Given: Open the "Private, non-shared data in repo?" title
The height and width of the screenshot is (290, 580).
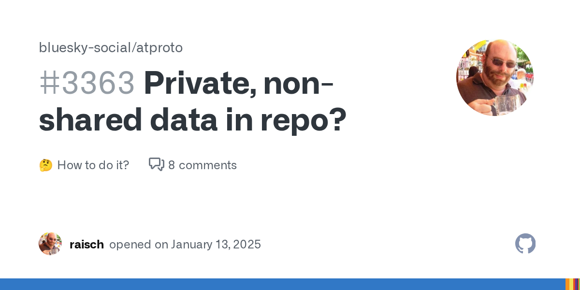Looking at the screenshot, I should tap(193, 101).
